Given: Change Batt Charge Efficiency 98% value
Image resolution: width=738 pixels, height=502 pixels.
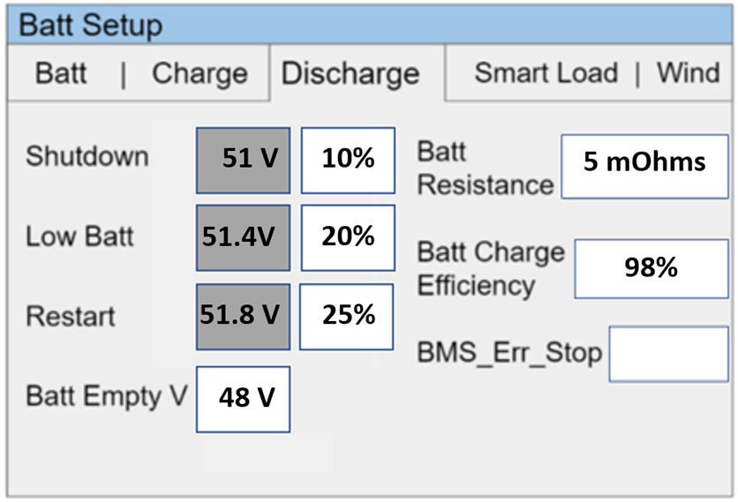Looking at the screenshot, I should pyautogui.click(x=651, y=268).
